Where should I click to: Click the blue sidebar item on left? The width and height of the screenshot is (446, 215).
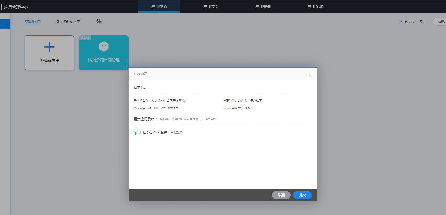click(x=5, y=24)
